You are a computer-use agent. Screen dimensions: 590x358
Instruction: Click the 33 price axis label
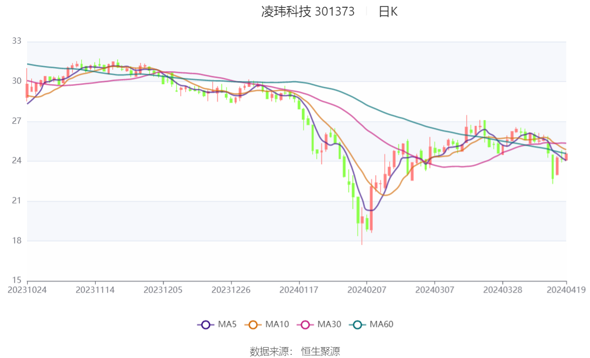[17, 41]
